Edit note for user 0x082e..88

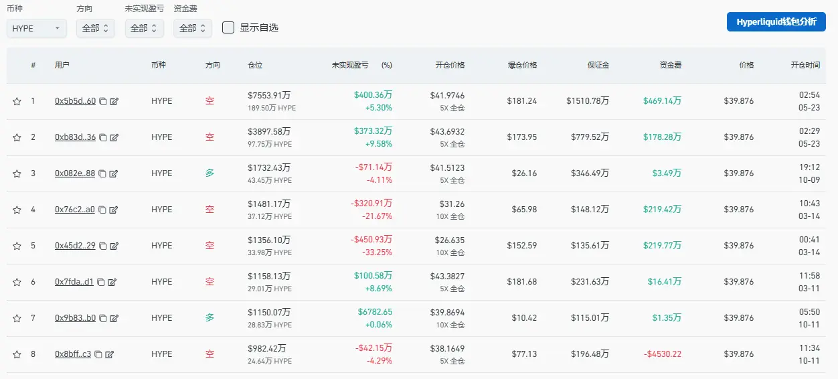click(114, 173)
